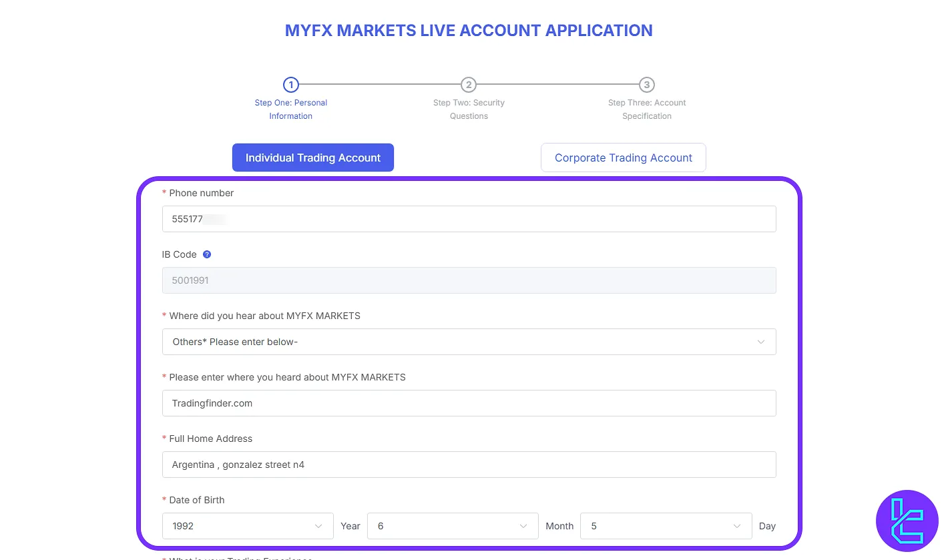Click chevron arrow of referral source dropdown
Screen dimensions: 948x560
tap(760, 342)
